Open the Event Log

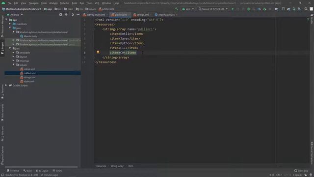301,171
